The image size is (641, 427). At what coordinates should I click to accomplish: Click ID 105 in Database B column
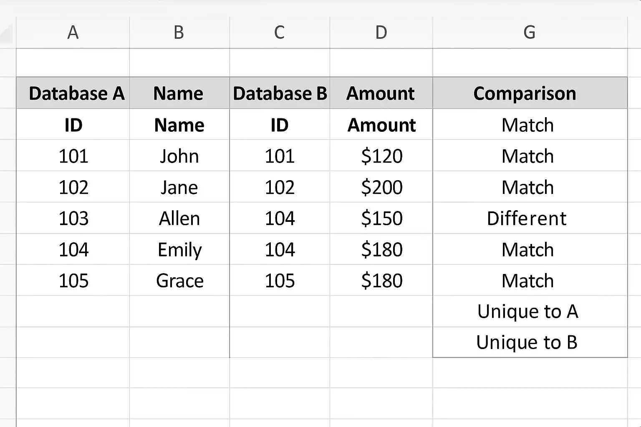pos(280,280)
